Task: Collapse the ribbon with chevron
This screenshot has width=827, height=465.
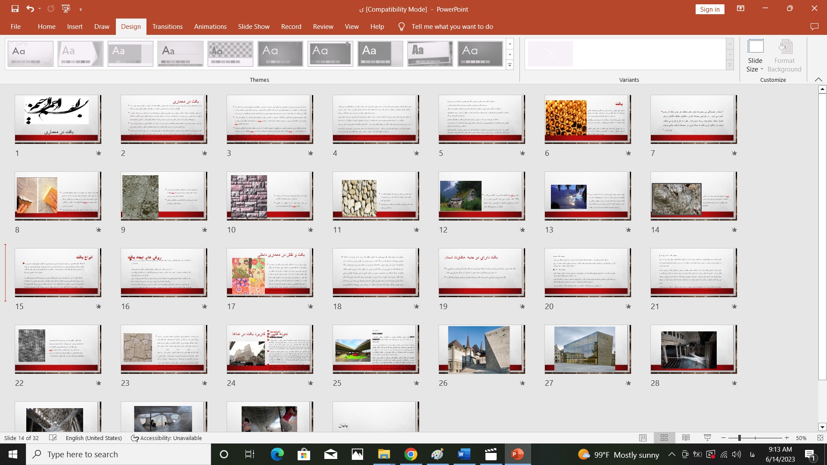Action: 818,80
